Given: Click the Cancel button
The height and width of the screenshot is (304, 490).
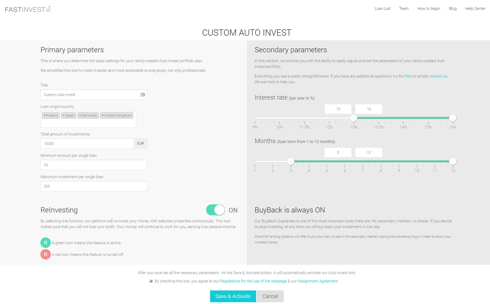Looking at the screenshot, I should click(270, 296).
